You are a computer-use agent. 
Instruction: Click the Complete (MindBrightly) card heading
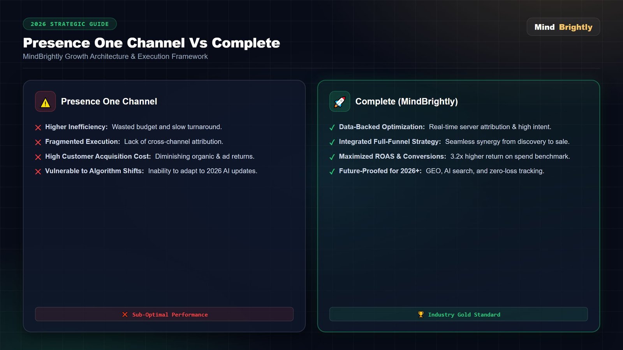click(407, 101)
